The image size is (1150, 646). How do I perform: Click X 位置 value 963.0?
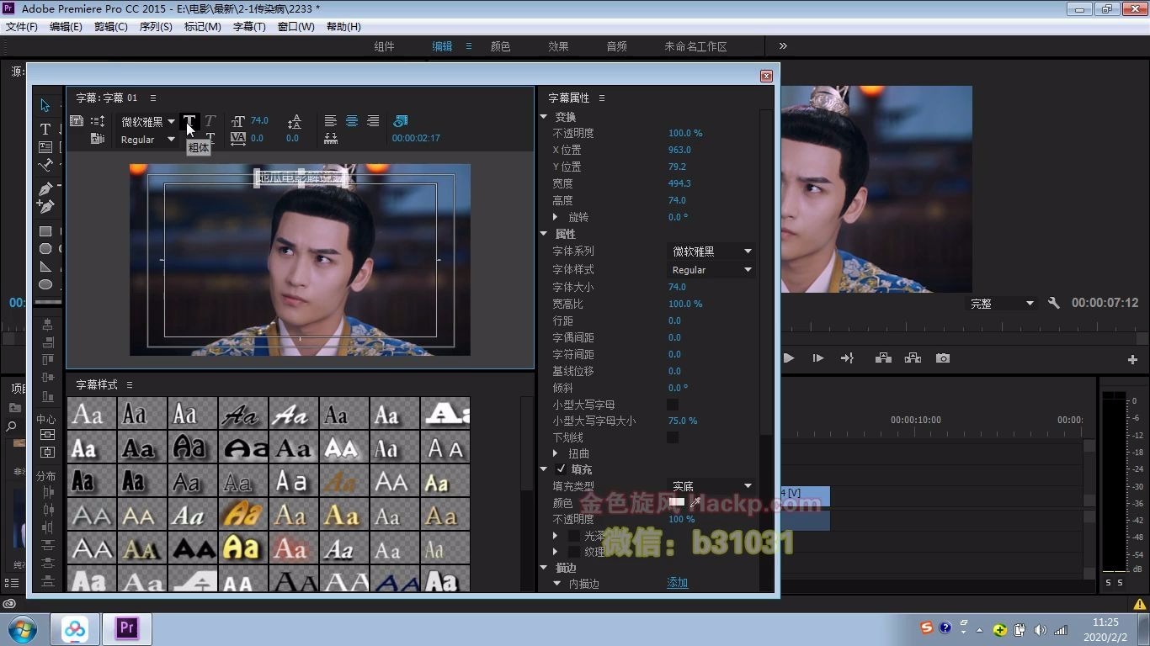[679, 150]
